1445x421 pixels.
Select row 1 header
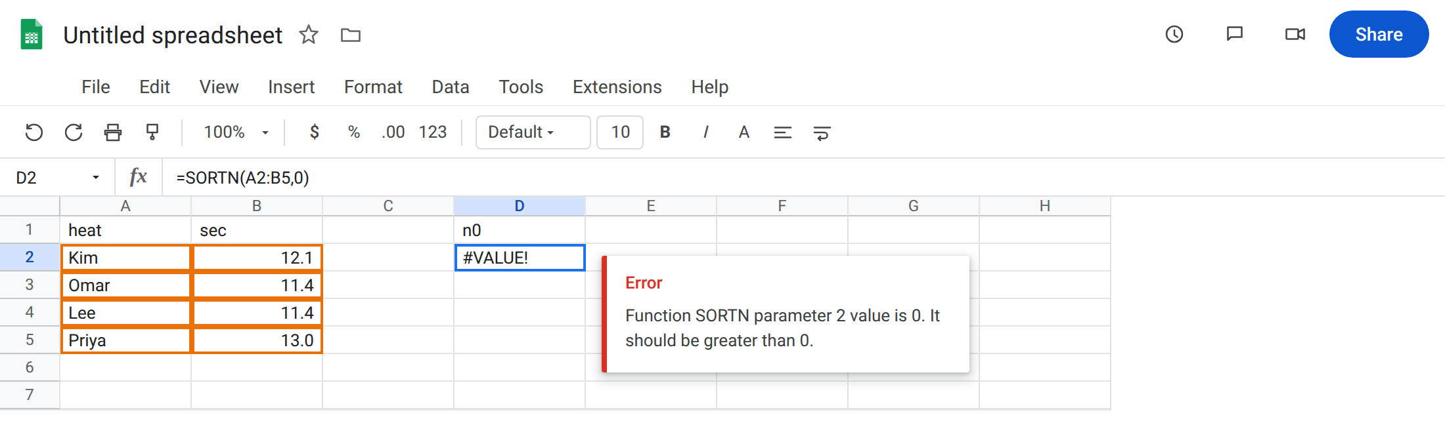[x=30, y=230]
